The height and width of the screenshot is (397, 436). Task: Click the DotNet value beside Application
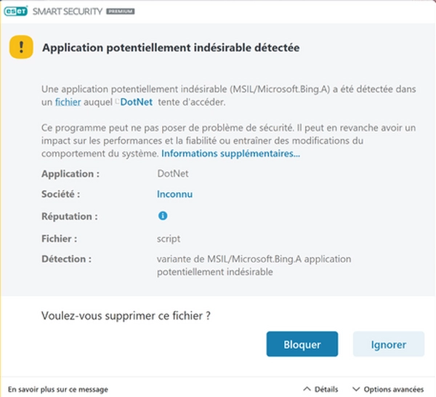pyautogui.click(x=172, y=174)
